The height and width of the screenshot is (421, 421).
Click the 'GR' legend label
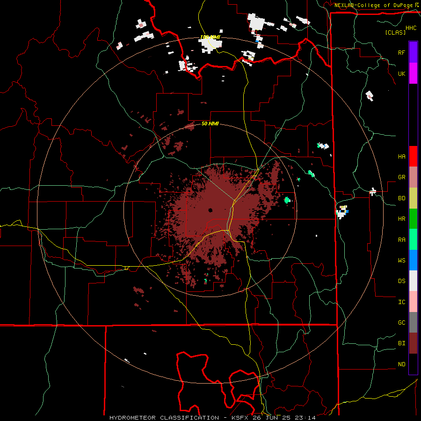pyautogui.click(x=401, y=177)
